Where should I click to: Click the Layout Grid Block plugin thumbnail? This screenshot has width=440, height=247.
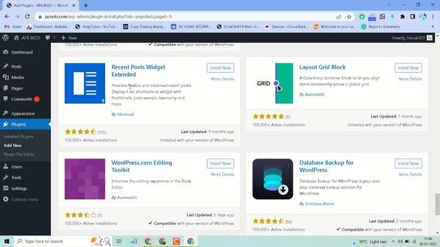pyautogui.click(x=272, y=83)
